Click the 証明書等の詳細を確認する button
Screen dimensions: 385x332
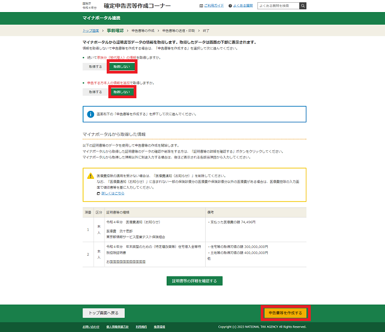(194, 281)
